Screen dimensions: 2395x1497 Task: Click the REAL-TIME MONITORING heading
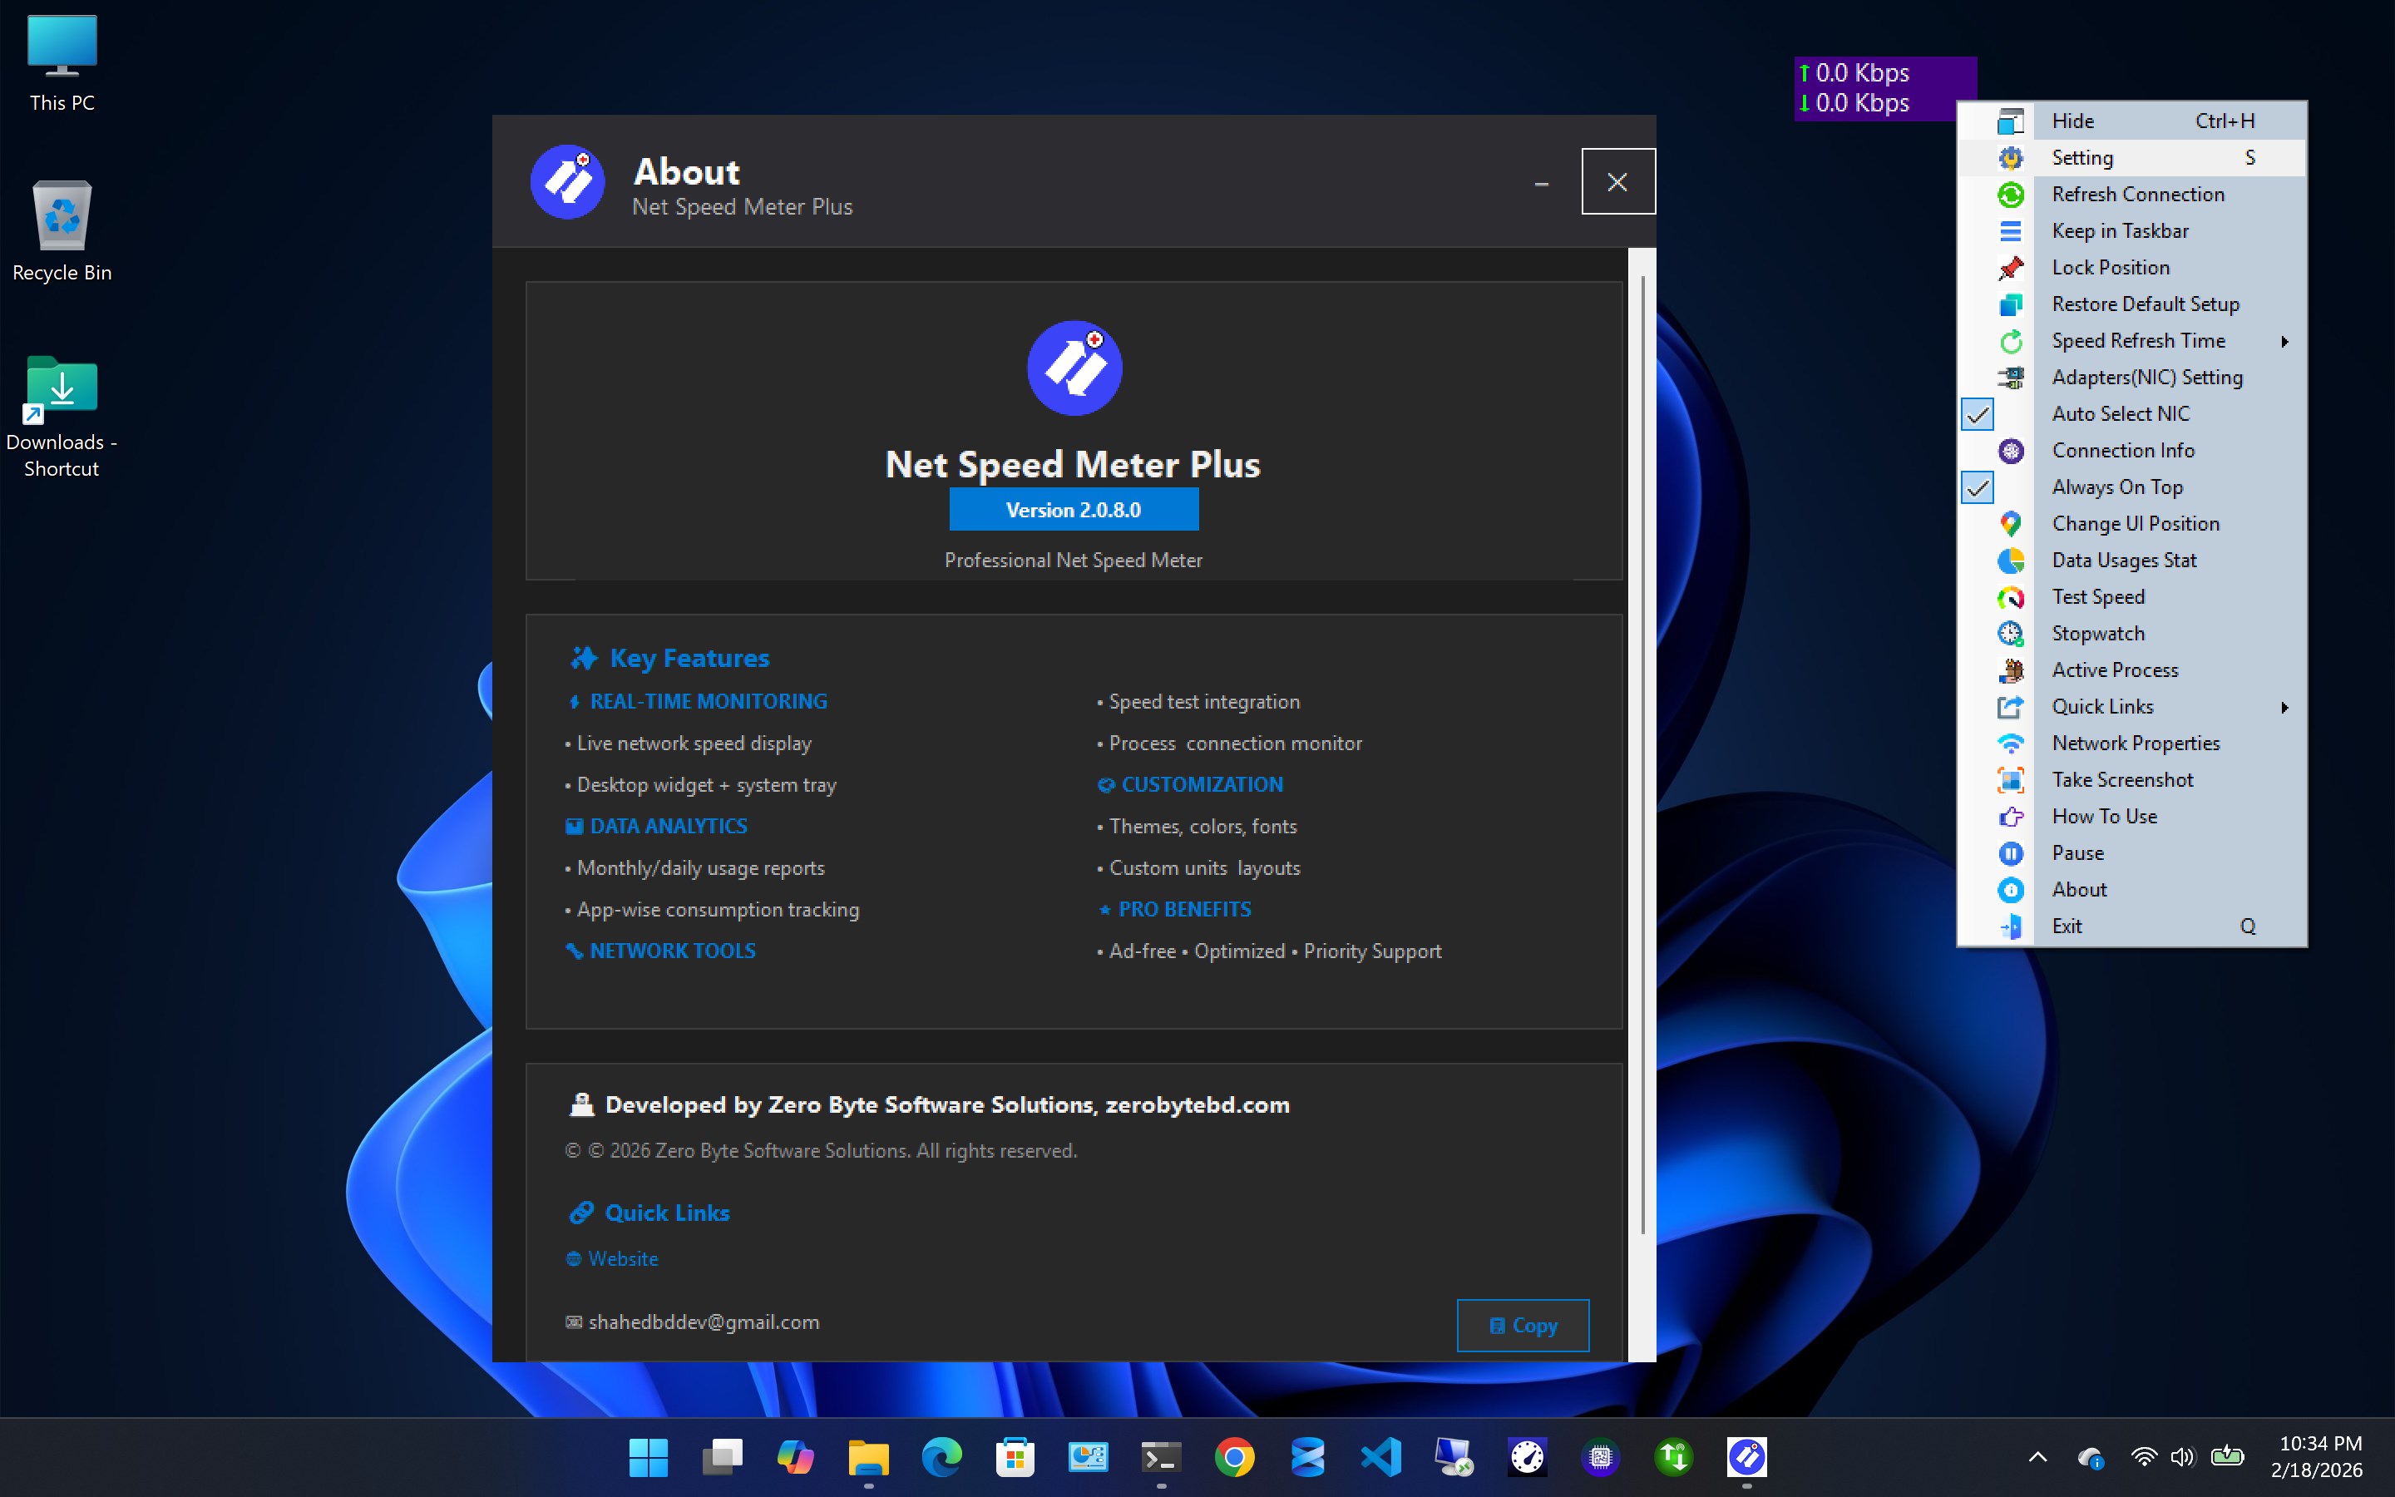coord(708,702)
